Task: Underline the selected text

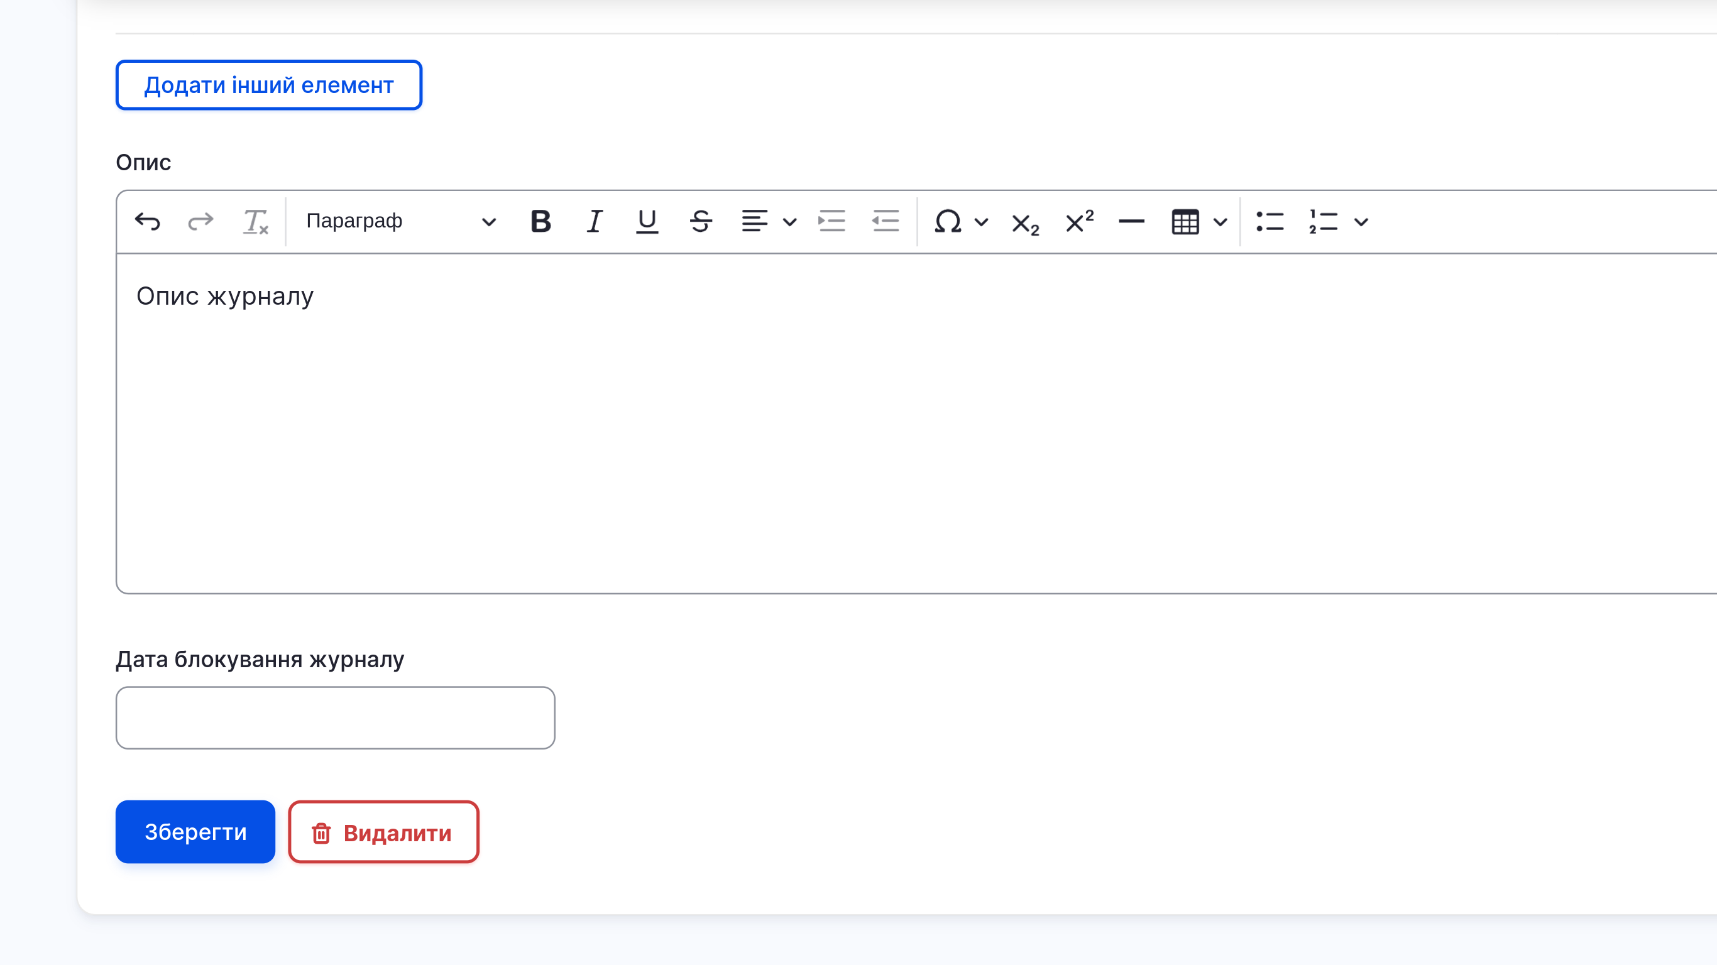Action: tap(647, 221)
